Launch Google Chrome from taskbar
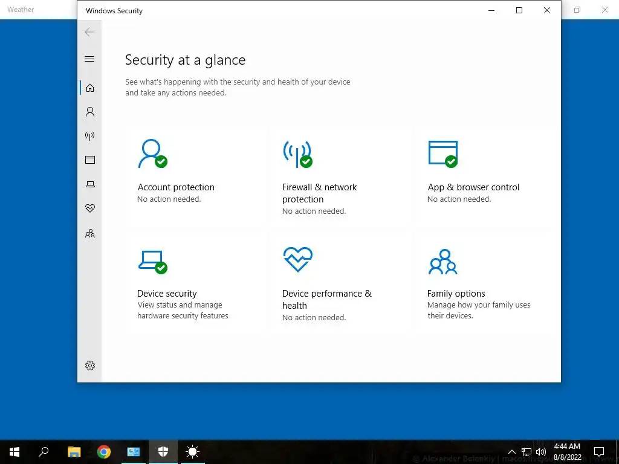 tap(104, 452)
